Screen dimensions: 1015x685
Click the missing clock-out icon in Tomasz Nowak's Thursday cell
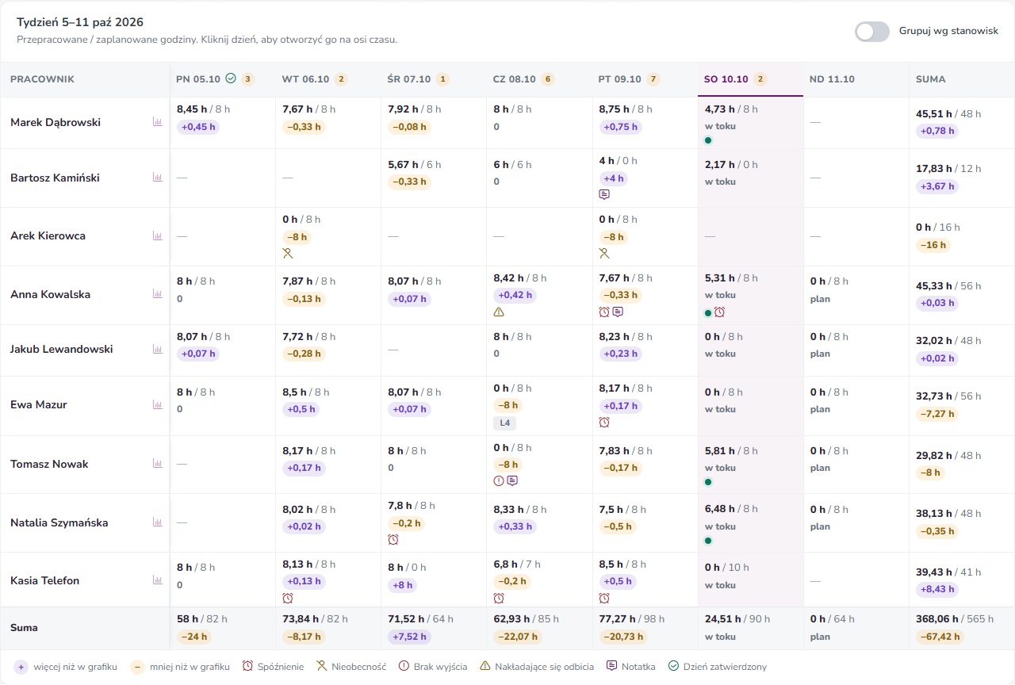(499, 481)
